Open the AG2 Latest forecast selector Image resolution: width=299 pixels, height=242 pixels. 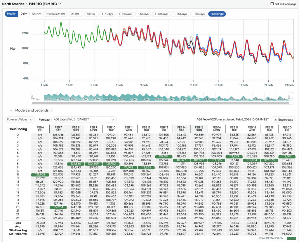click(x=84, y=119)
